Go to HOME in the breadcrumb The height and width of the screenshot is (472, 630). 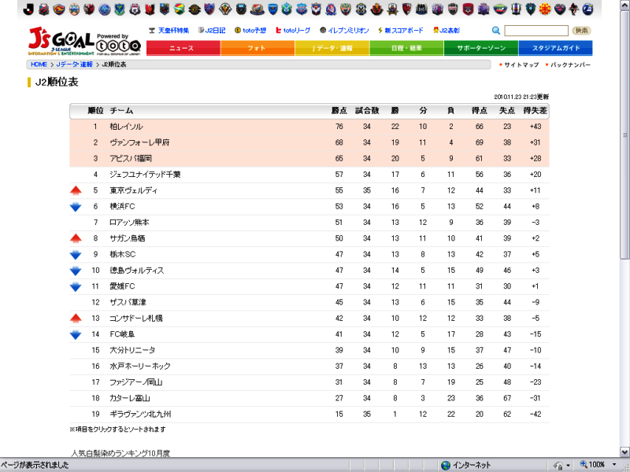[39, 65]
